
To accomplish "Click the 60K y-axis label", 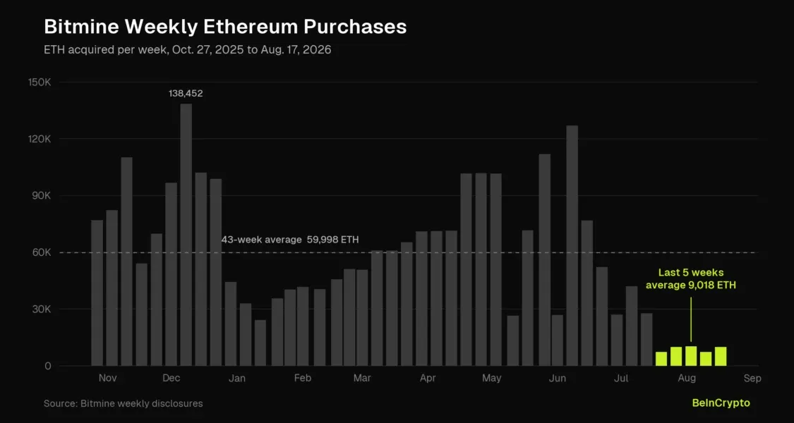I will (x=42, y=252).
